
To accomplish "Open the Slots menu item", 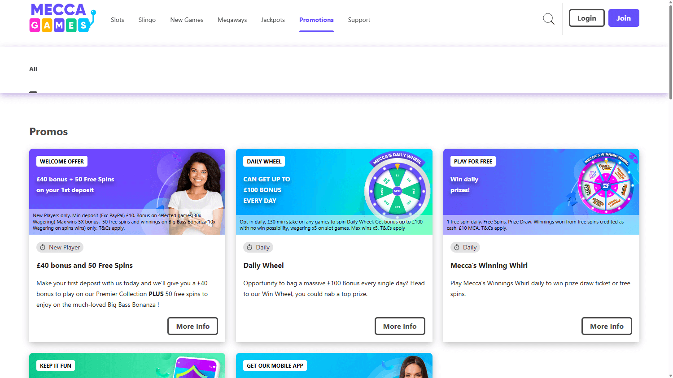I will [x=118, y=20].
